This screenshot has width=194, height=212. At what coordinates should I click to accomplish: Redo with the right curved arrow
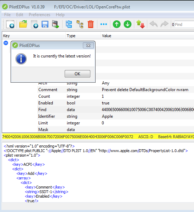point(164,24)
